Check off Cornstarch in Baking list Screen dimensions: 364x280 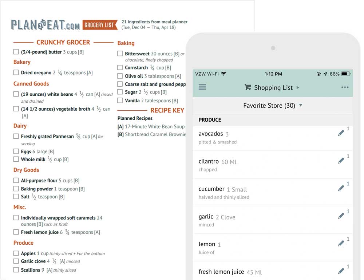(120, 68)
